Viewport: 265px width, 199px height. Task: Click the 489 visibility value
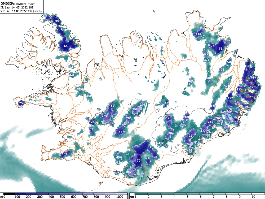pyautogui.click(x=190, y=150)
